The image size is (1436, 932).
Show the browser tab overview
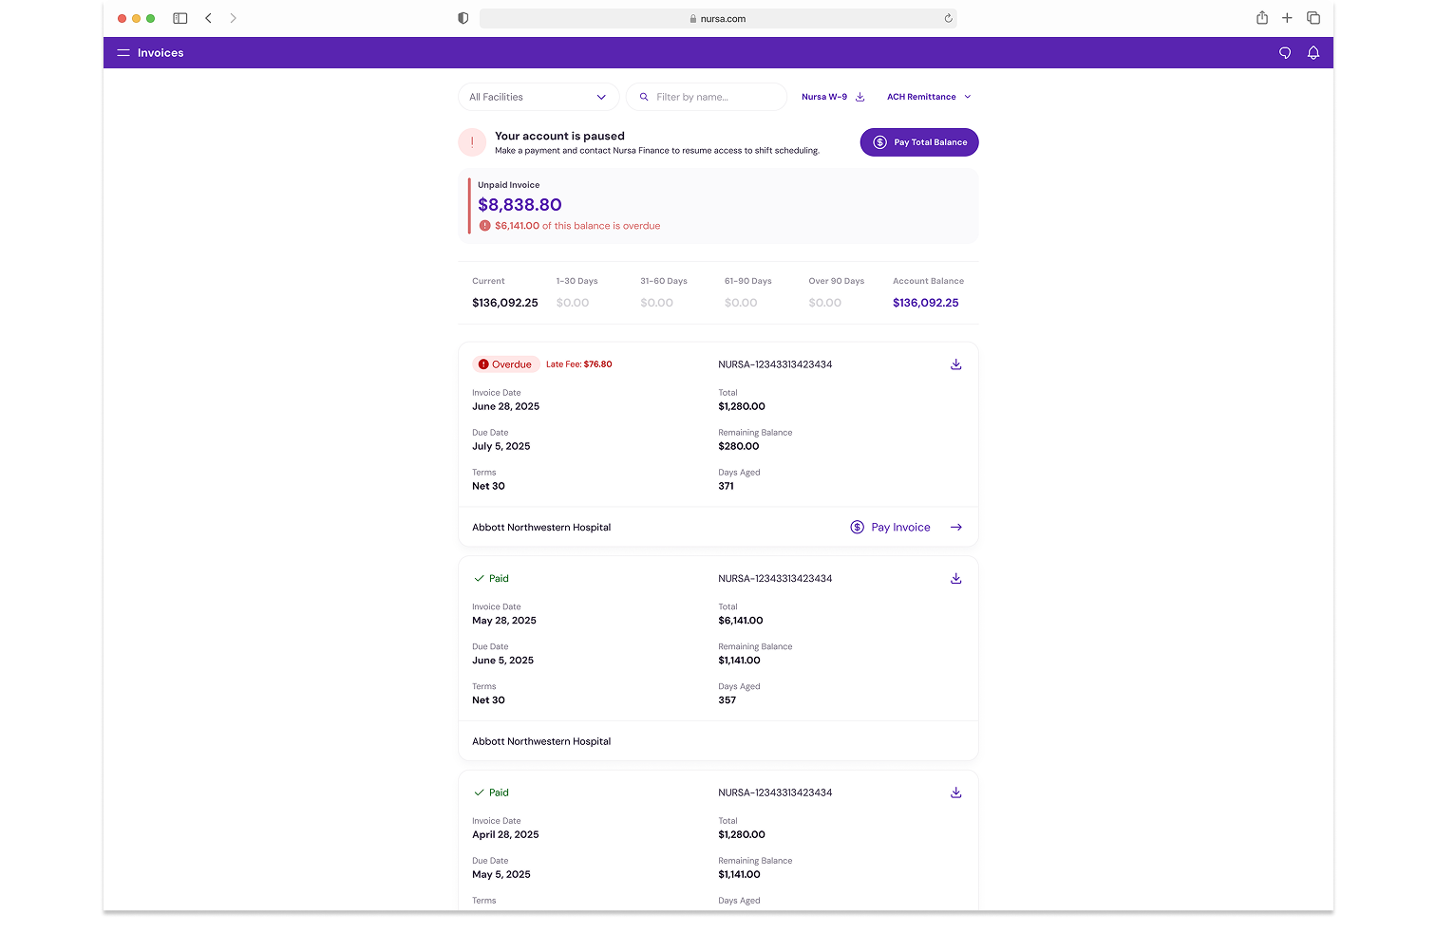click(x=1313, y=18)
